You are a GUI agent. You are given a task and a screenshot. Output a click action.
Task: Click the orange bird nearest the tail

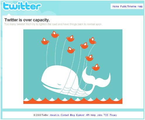point(96,67)
